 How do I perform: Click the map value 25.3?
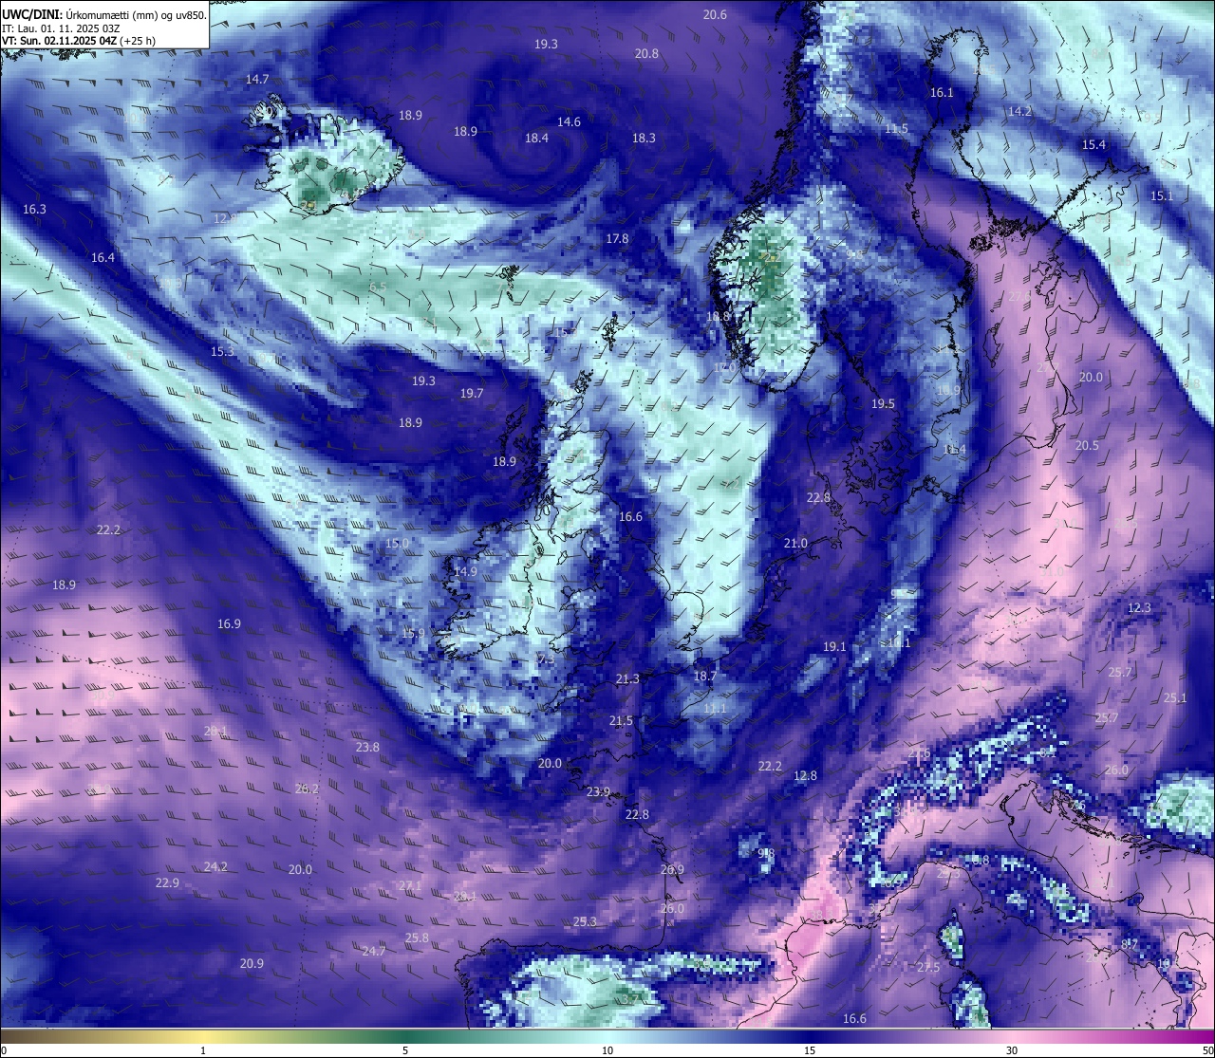(585, 921)
